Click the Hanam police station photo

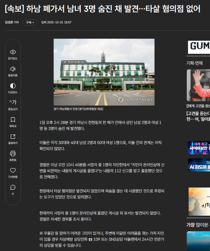(104, 72)
